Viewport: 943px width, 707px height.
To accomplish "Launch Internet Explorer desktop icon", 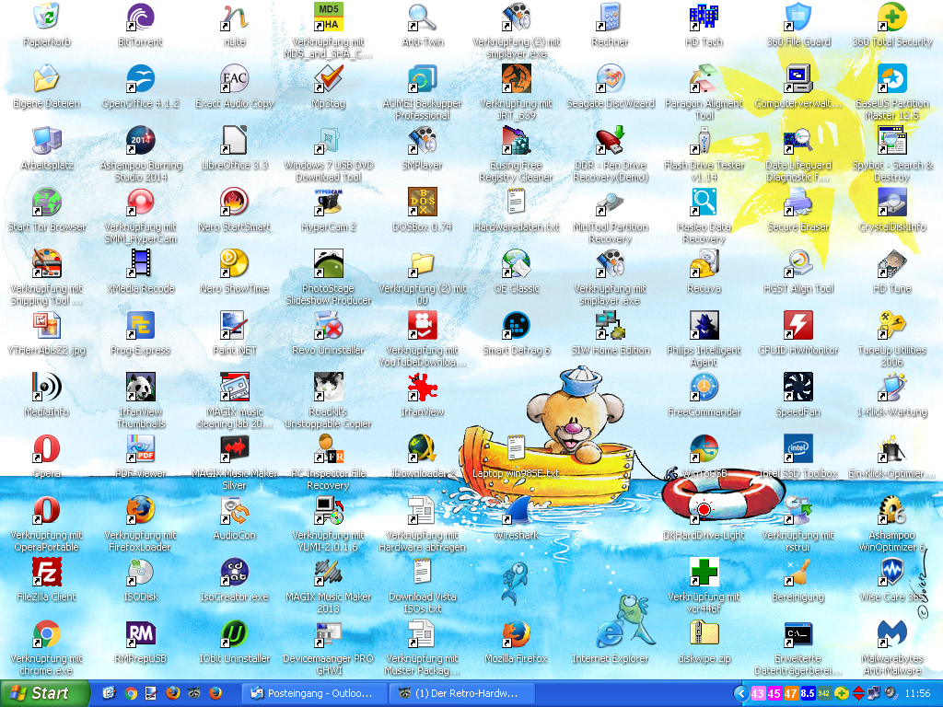I will coord(610,633).
